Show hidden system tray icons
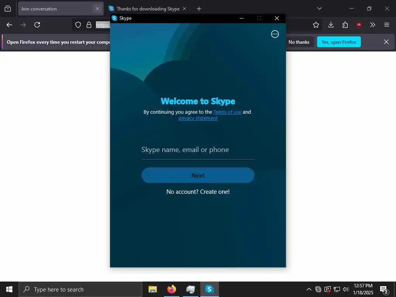The width and height of the screenshot is (396, 297). click(309, 289)
